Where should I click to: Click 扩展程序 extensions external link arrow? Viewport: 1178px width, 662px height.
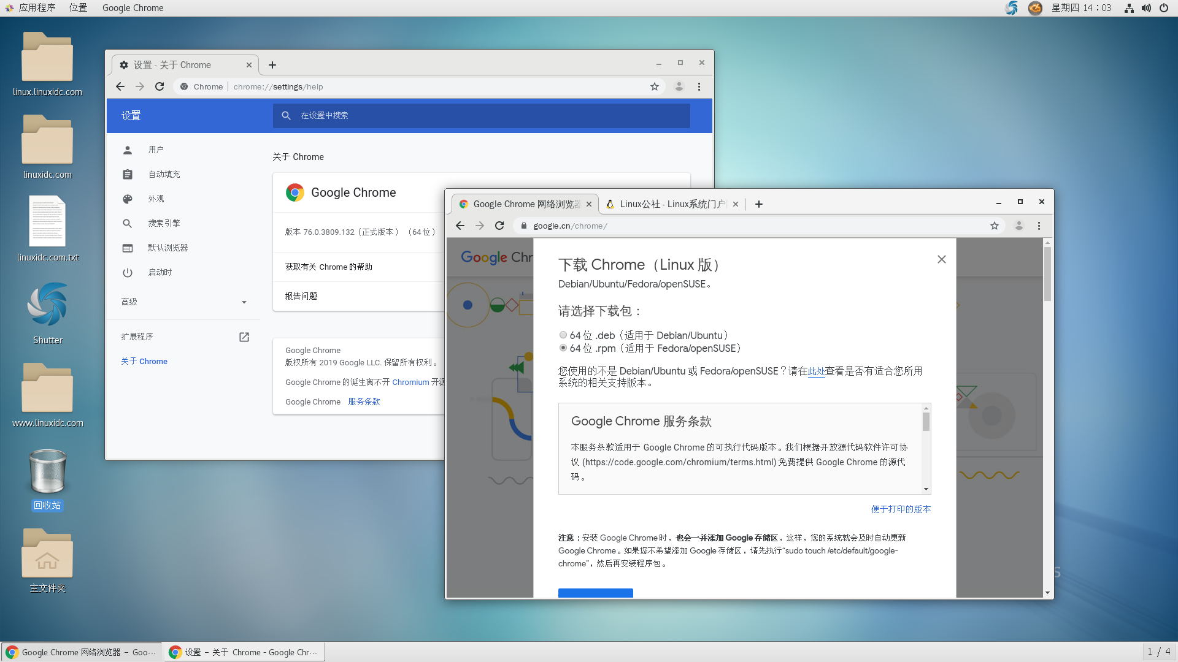pyautogui.click(x=244, y=337)
